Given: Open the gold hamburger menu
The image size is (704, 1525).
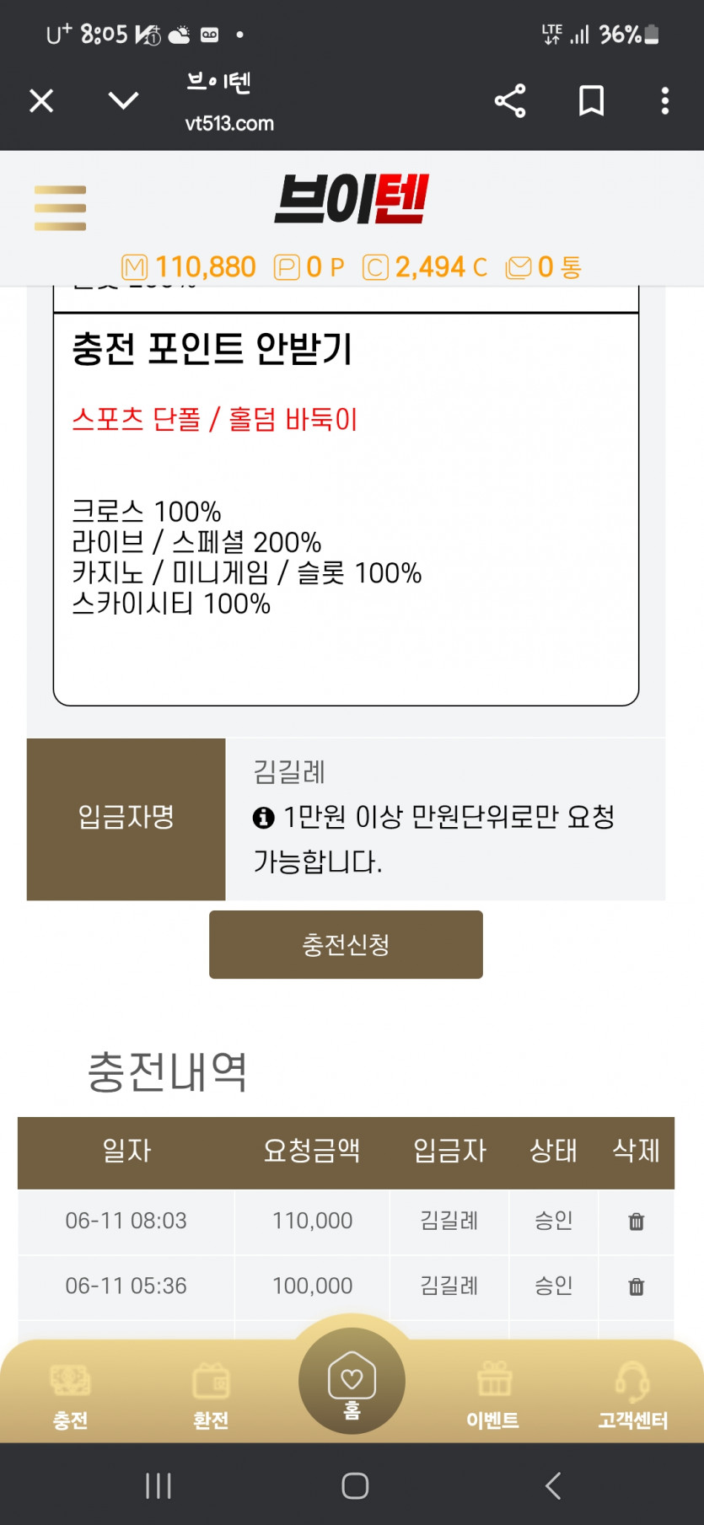Looking at the screenshot, I should [x=60, y=207].
